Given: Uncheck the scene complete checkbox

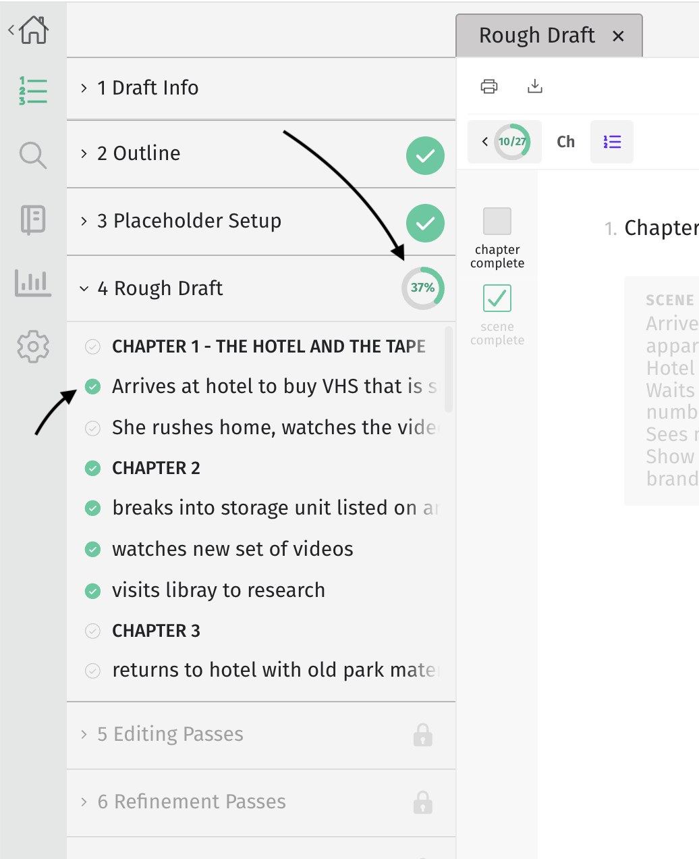Looking at the screenshot, I should click(497, 298).
